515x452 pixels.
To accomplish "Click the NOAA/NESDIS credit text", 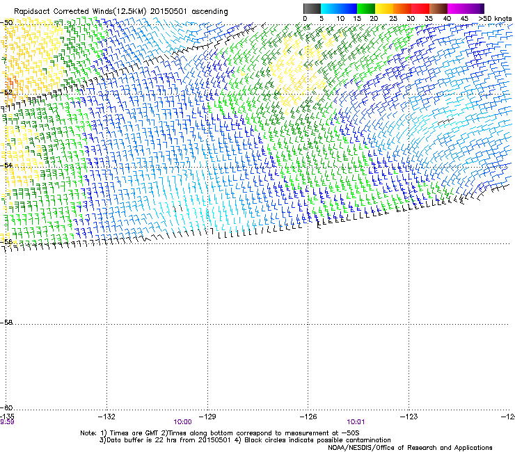I will point(410,448).
